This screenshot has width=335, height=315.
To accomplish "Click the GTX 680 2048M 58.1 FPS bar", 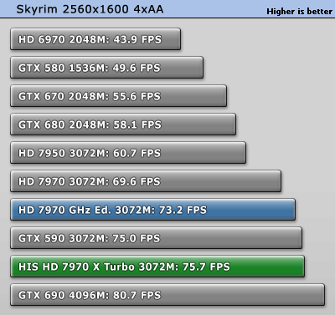I will tap(123, 124).
